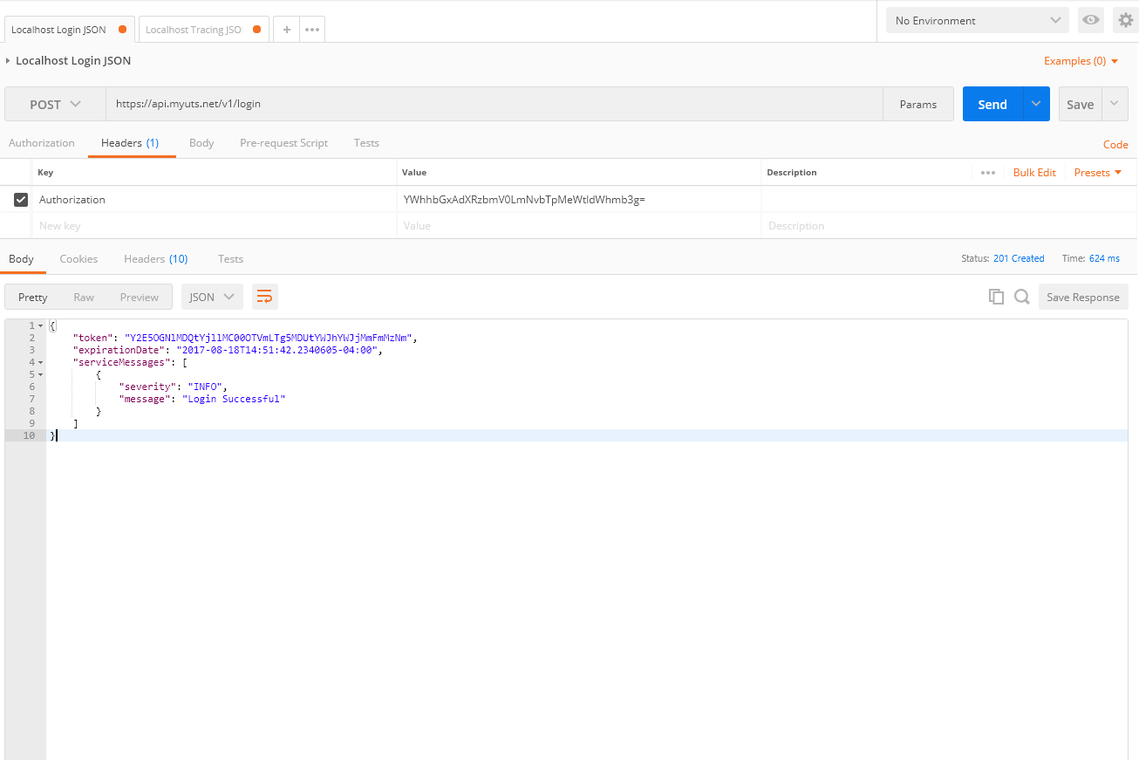Toggle text wrapping in the response viewer
Viewport: 1139px width, 760px height.
coord(264,297)
